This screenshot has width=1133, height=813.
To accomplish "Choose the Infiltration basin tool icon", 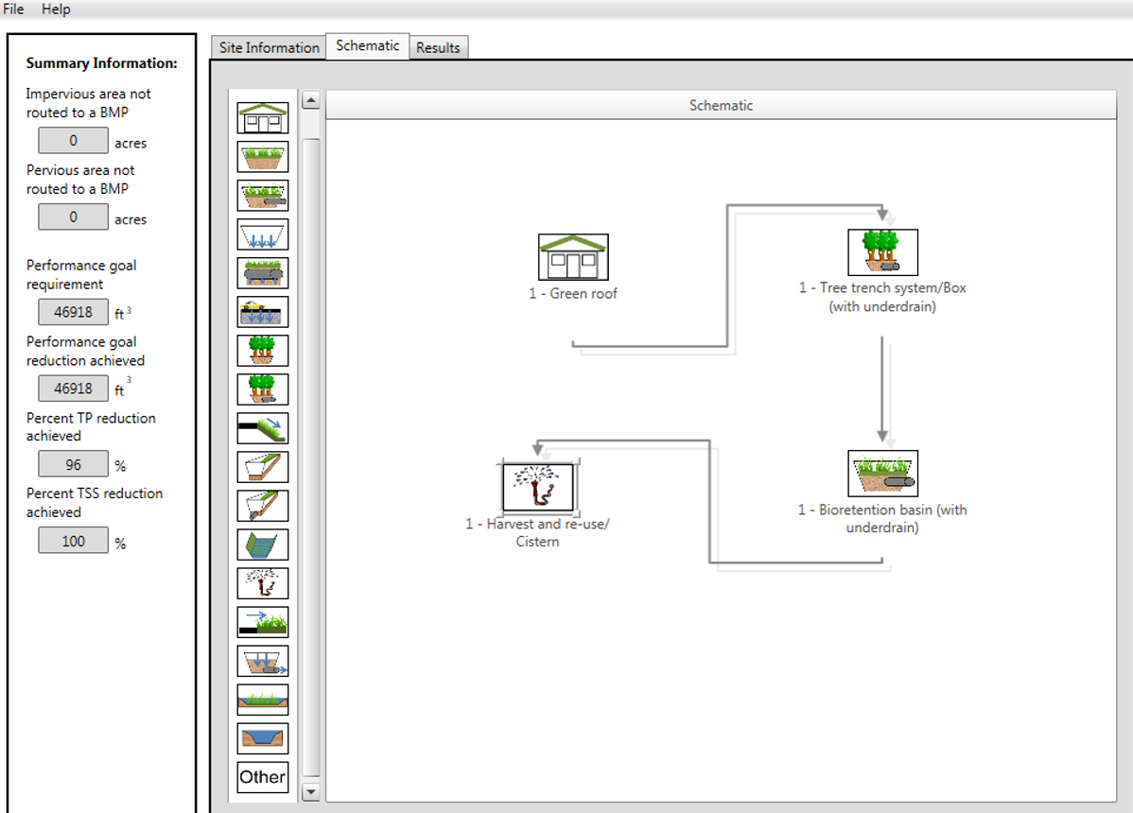I will tap(262, 234).
